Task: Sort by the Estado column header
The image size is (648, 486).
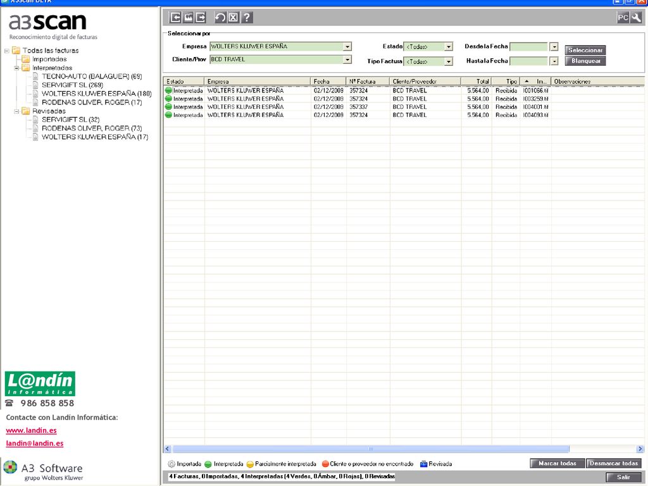Action: click(x=184, y=82)
